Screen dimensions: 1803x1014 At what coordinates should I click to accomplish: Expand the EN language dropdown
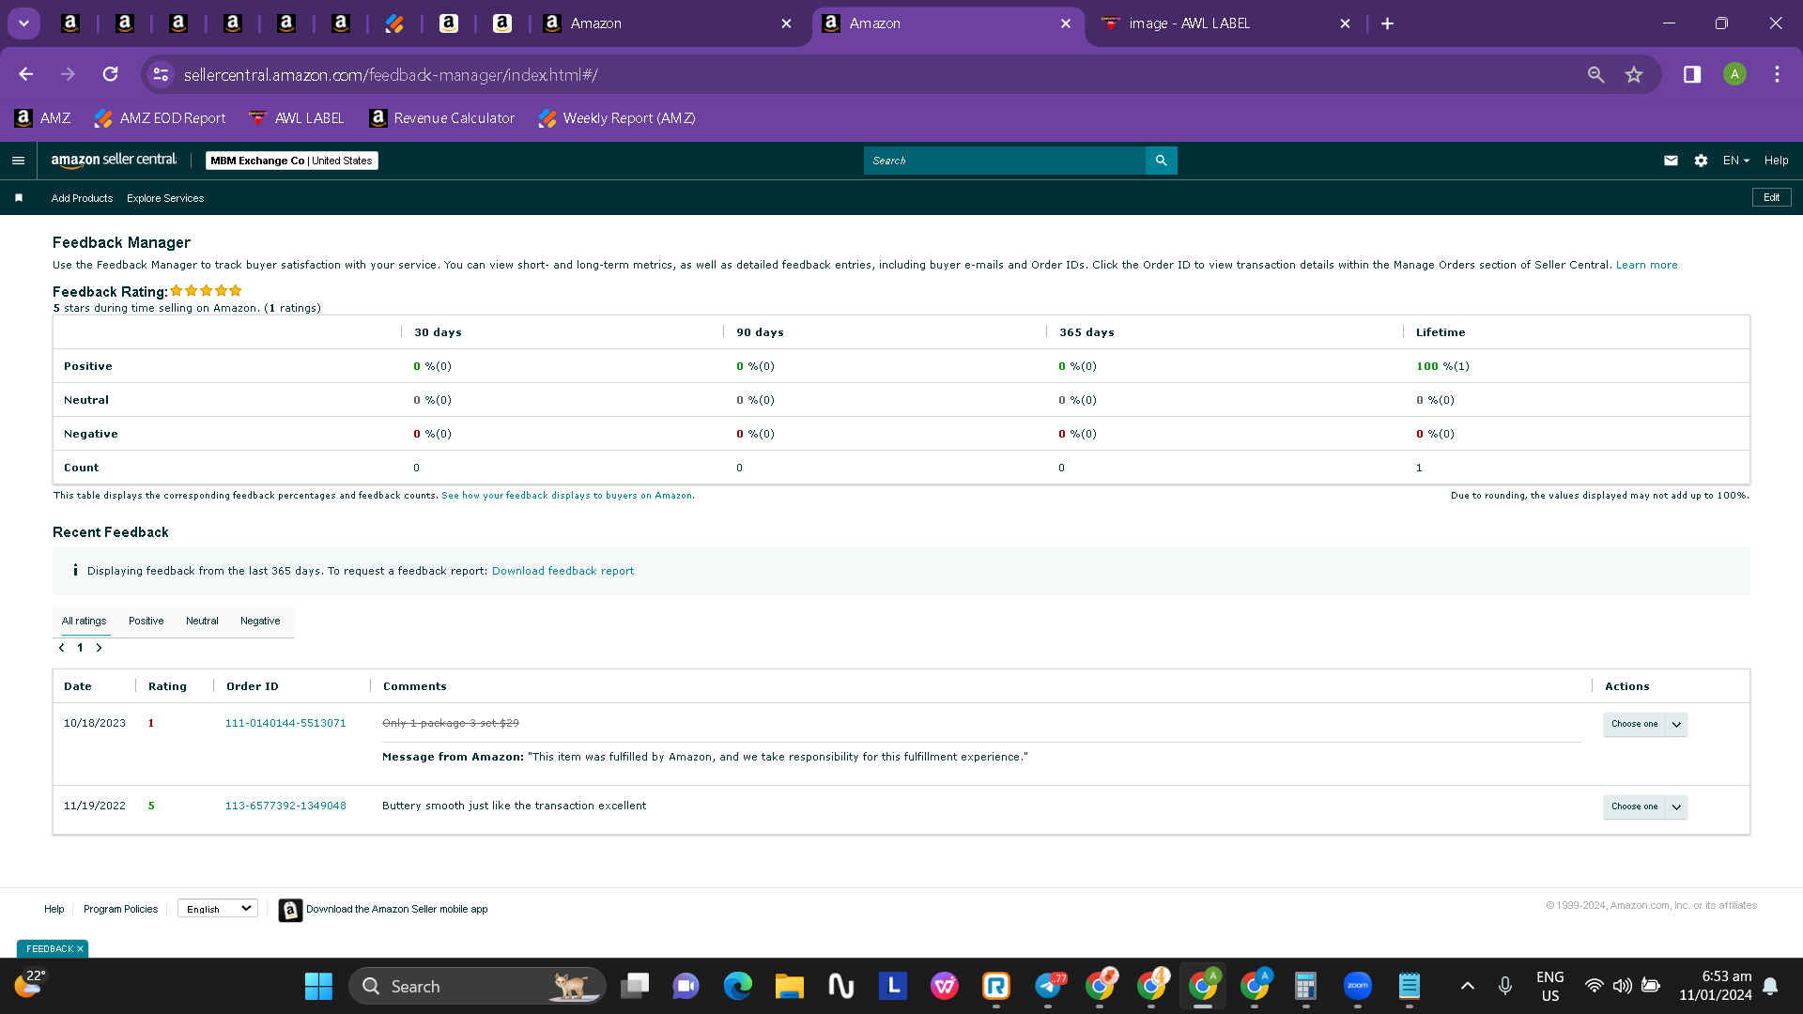1735,161
